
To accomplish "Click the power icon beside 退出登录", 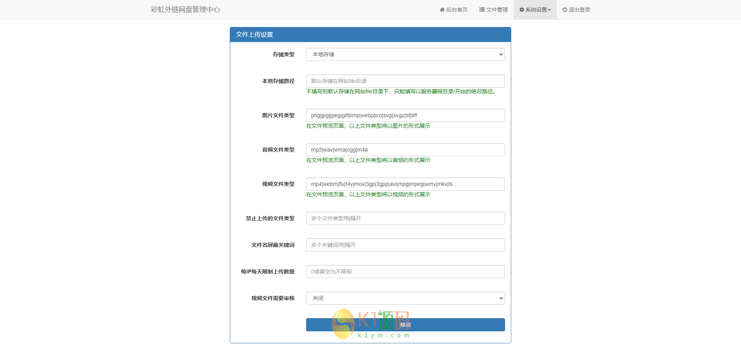I will (564, 10).
